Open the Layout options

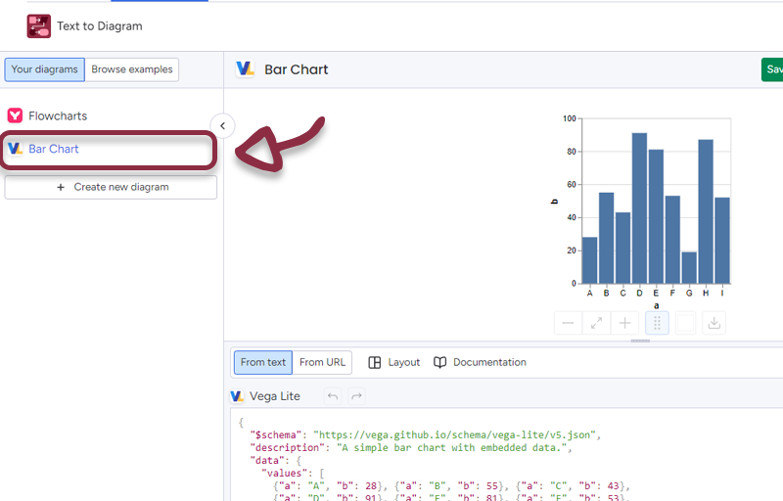tap(394, 362)
